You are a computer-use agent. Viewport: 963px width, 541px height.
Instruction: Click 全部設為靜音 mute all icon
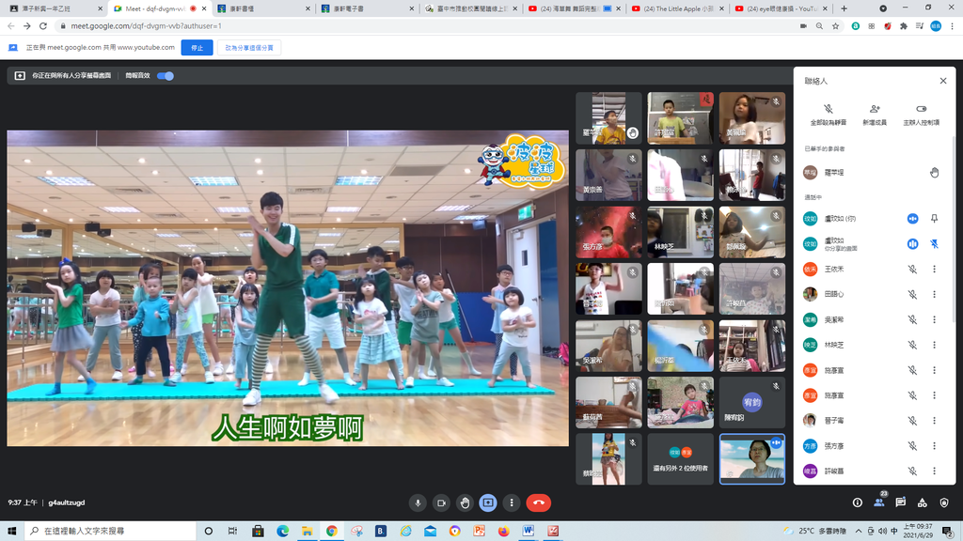click(x=829, y=109)
